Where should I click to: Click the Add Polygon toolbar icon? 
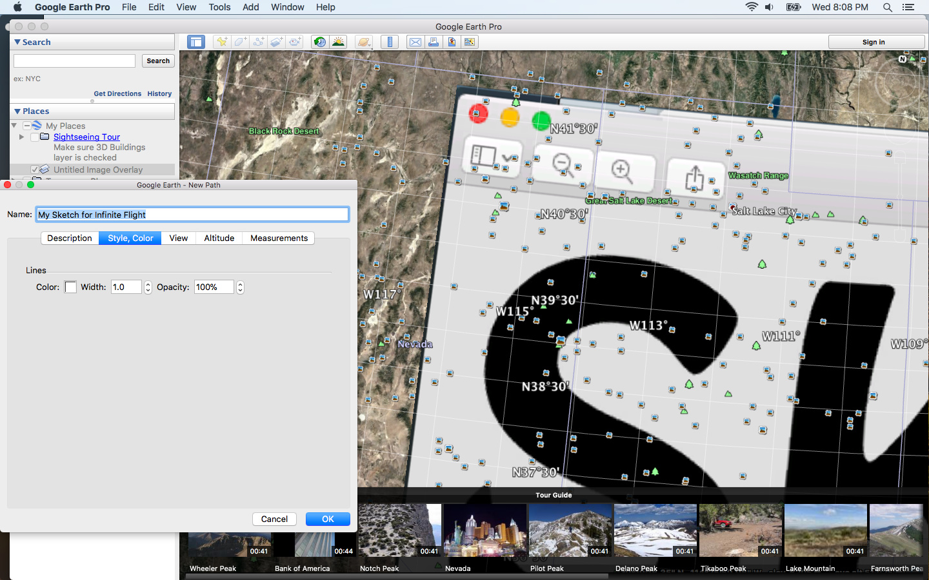click(x=240, y=42)
